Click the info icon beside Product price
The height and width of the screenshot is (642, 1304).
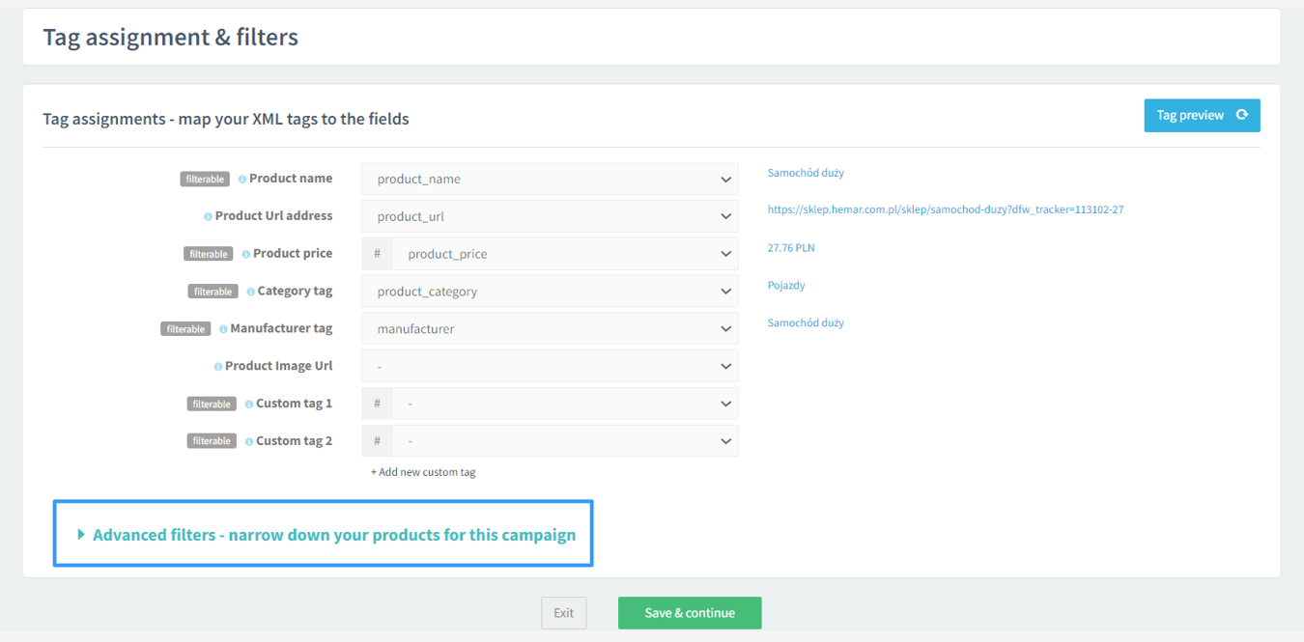[244, 253]
